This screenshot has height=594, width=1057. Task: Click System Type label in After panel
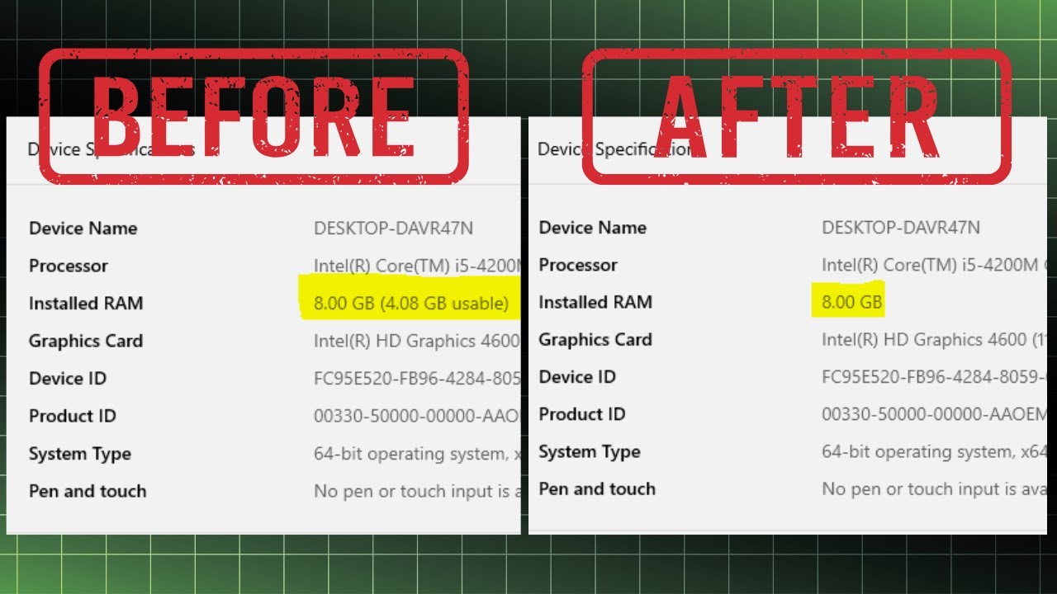590,452
